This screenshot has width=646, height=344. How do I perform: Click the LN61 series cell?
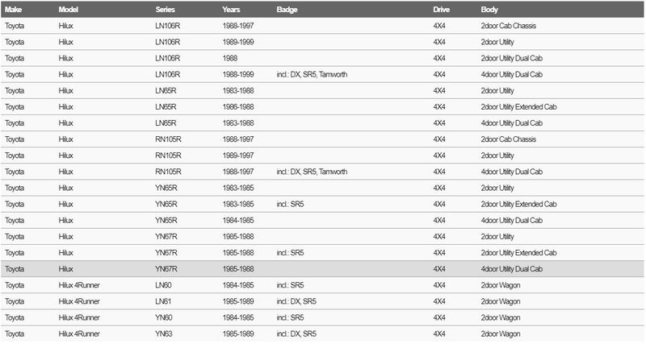pos(164,300)
